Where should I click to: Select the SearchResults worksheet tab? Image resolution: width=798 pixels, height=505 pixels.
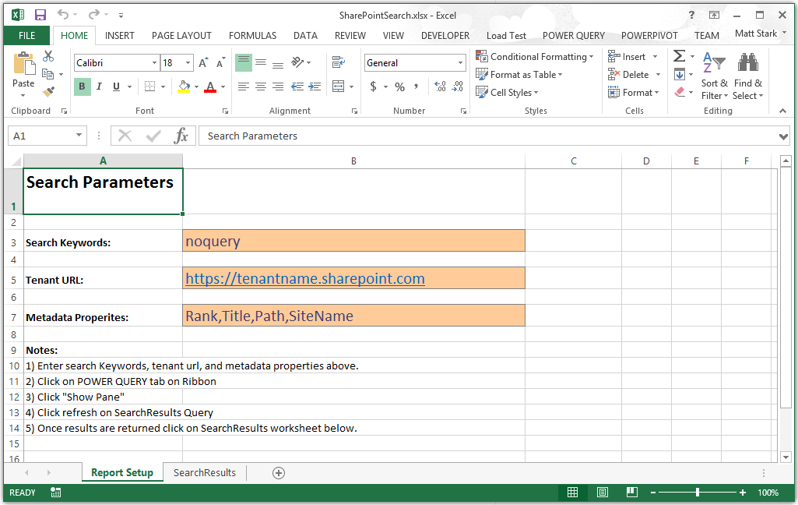pos(205,473)
